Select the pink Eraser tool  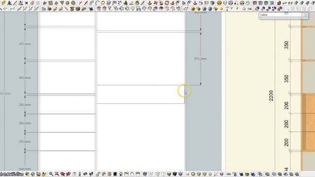tap(32, 3)
